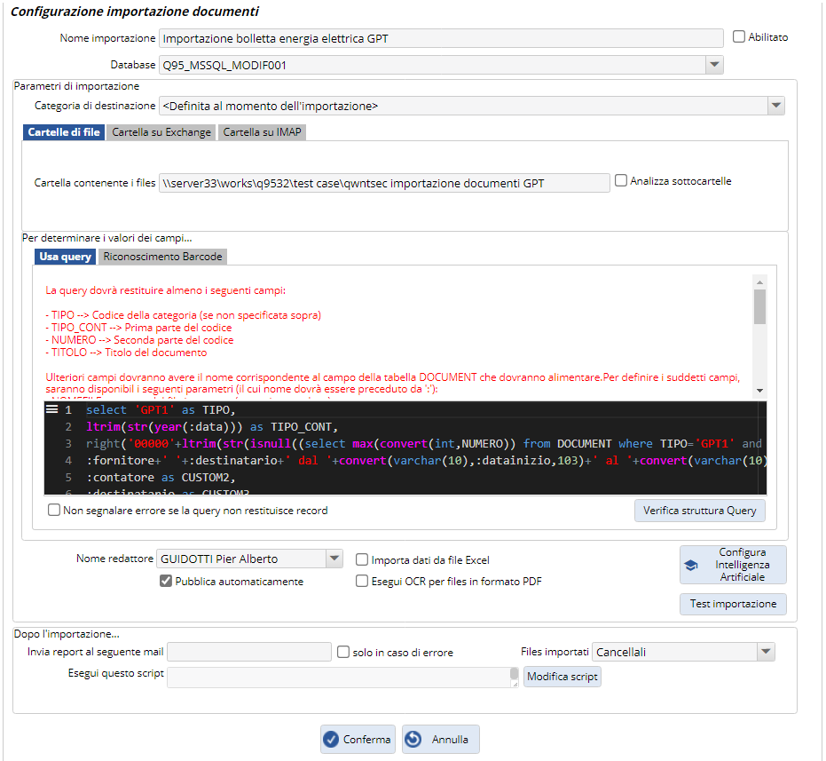826x761 pixels.
Task: Switch to Cartella su Exchange tab
Action: coord(161,132)
